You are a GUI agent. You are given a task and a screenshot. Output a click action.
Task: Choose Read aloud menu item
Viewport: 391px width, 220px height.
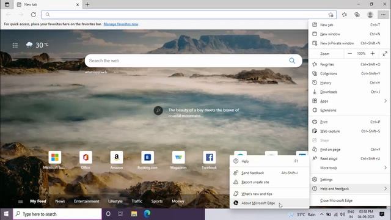[349, 159]
